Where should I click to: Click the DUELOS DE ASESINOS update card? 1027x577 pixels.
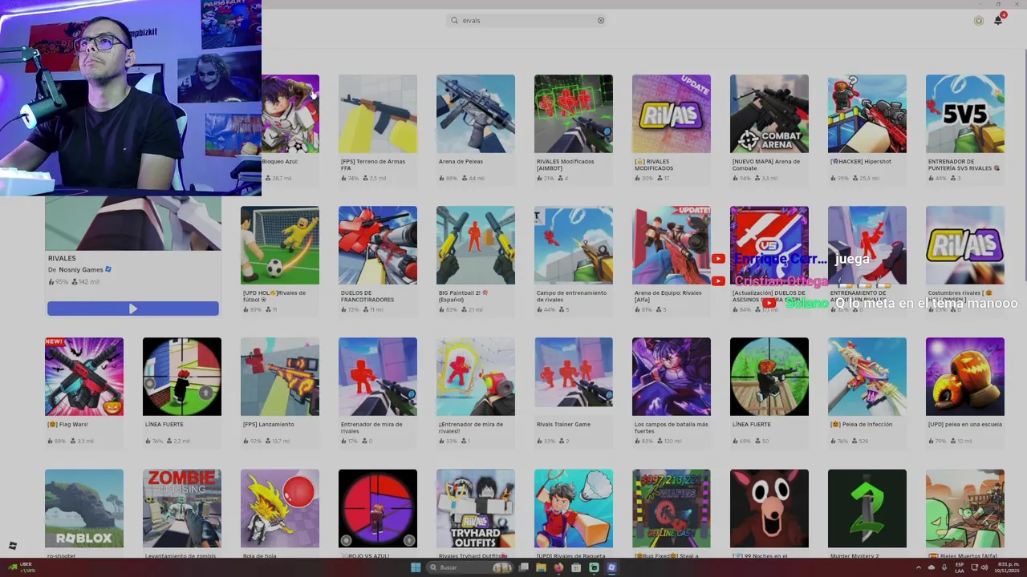769,245
